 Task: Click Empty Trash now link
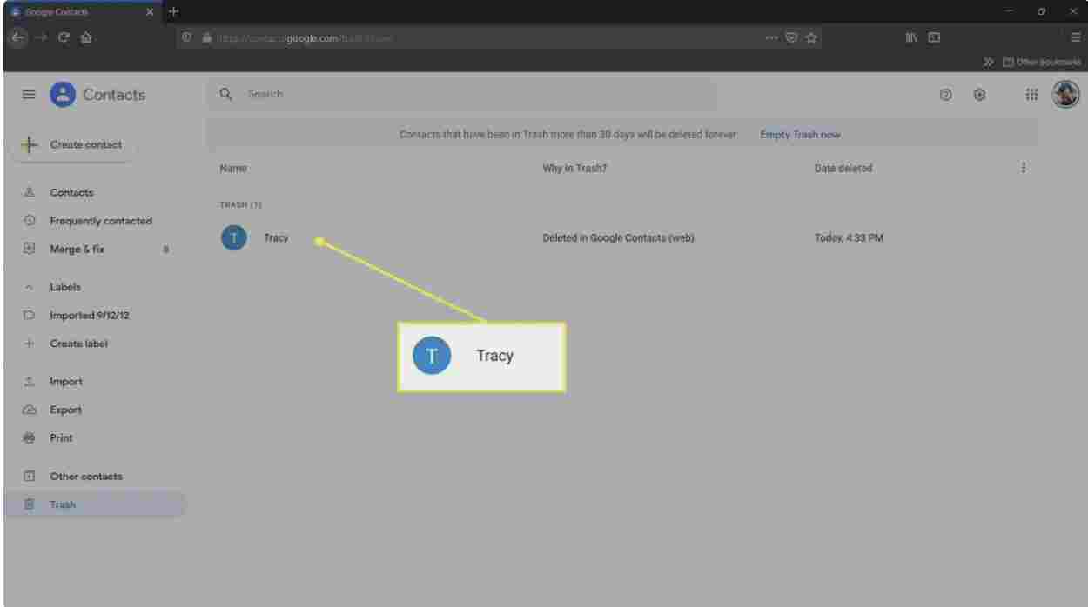[x=800, y=135]
